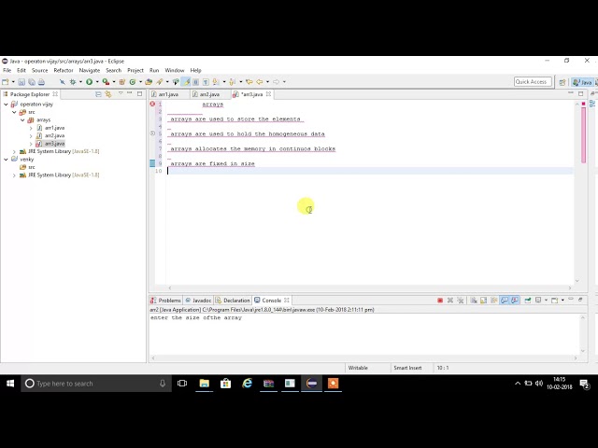Collapse the operaton vijay project node

click(6, 104)
